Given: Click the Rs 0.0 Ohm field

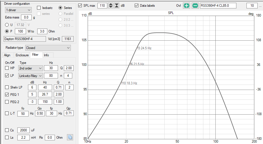Looking at the screenshot, I should [50, 138].
